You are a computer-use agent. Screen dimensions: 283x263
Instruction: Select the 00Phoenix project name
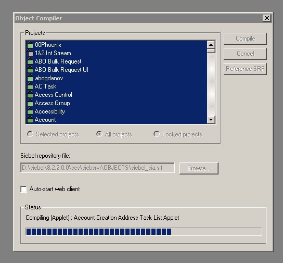[x=48, y=45]
